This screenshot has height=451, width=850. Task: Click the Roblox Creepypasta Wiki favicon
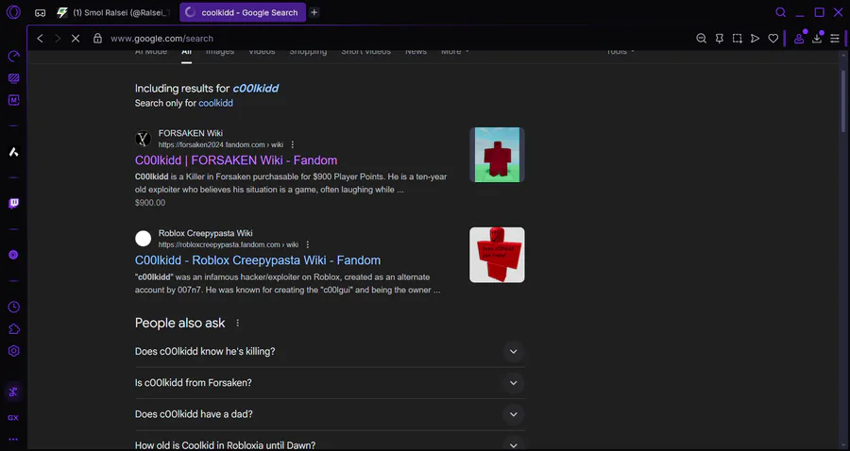[144, 238]
